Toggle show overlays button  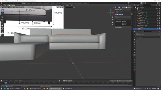coord(119,7)
